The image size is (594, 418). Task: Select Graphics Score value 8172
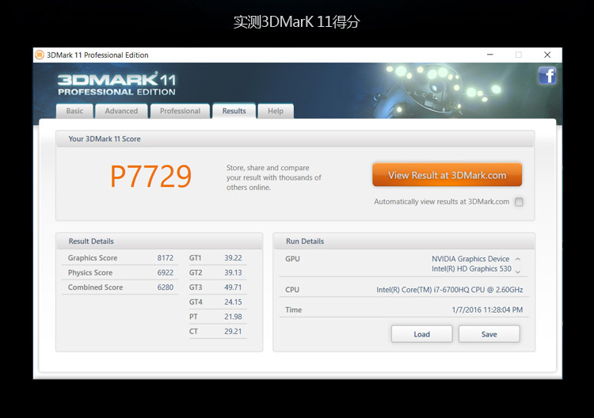click(166, 258)
